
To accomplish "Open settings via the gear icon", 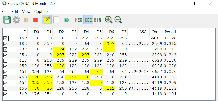I will coord(17,20).
